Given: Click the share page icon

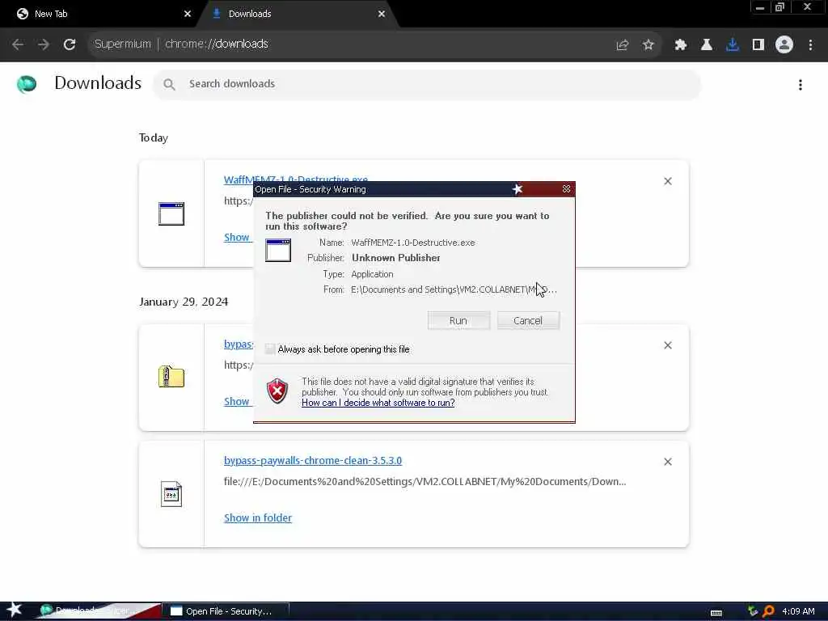Looking at the screenshot, I should (623, 45).
